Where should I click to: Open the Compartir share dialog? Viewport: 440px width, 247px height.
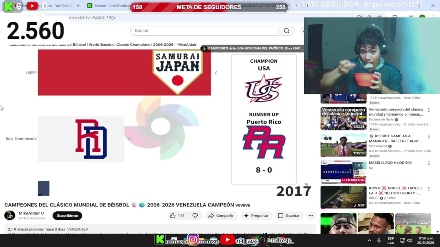pyautogui.click(x=221, y=215)
